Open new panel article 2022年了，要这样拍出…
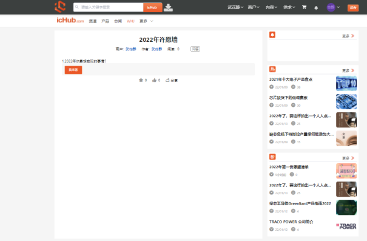367x241 pixels. point(300,185)
